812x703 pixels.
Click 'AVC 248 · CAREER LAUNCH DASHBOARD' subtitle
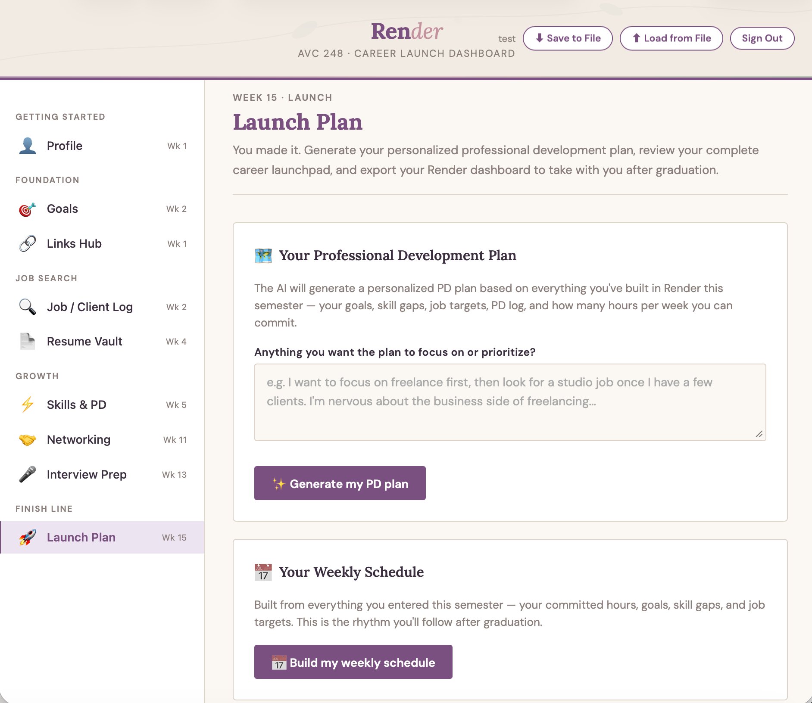pos(406,53)
